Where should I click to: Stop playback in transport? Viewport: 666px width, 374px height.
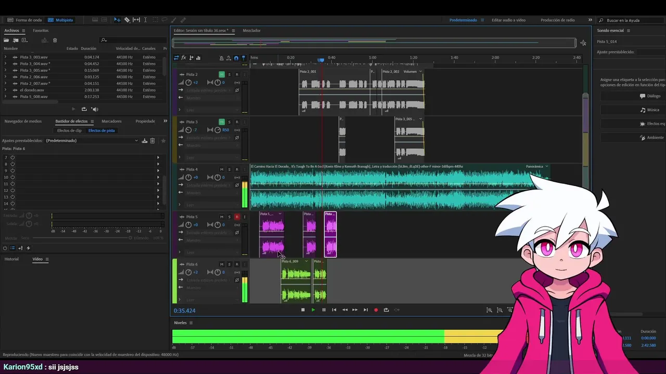[303, 310]
